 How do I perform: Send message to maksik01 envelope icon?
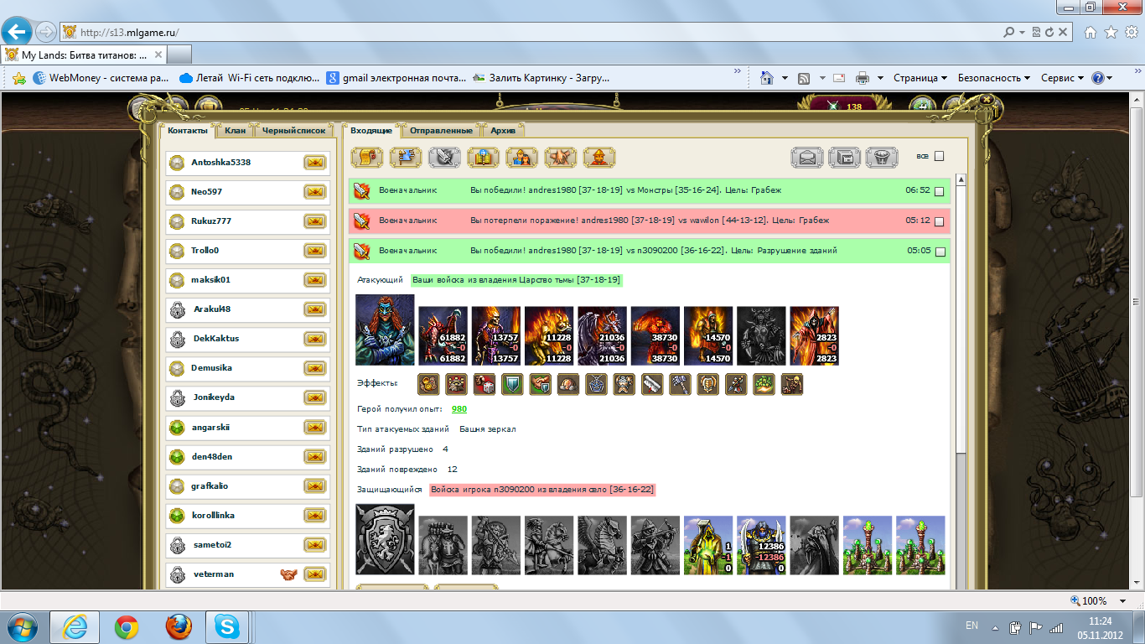click(315, 280)
